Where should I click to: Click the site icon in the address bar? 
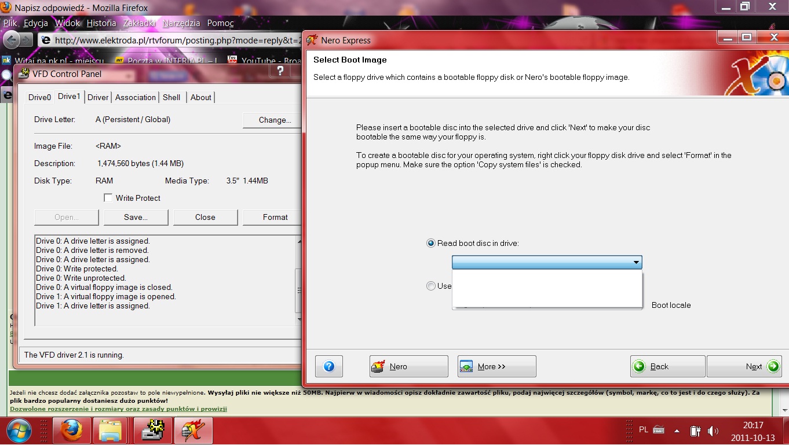[46, 41]
